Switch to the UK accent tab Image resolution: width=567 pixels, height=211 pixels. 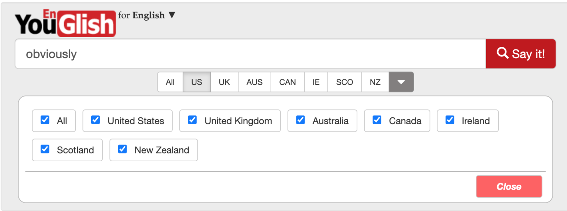pos(224,82)
